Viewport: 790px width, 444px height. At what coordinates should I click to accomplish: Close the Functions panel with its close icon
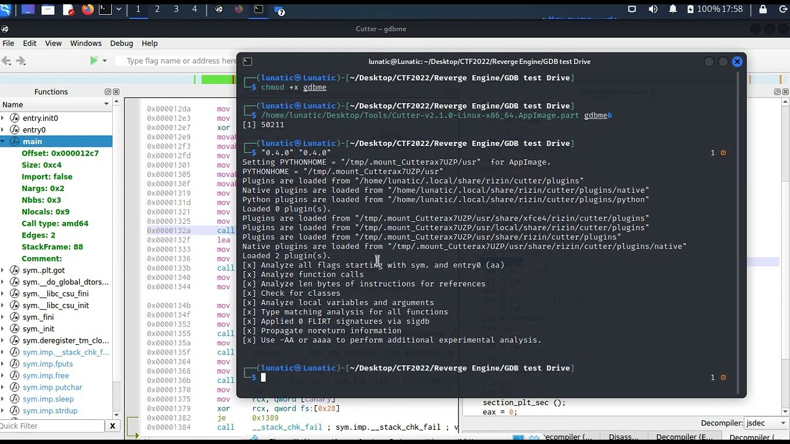(x=116, y=92)
